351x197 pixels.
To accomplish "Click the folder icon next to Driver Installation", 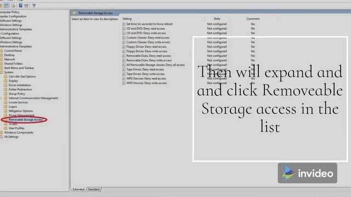I will (x=5, y=85).
